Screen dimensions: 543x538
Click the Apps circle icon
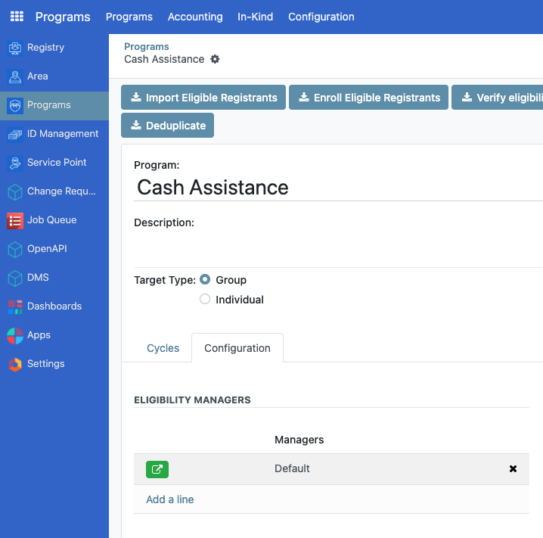tap(15, 335)
